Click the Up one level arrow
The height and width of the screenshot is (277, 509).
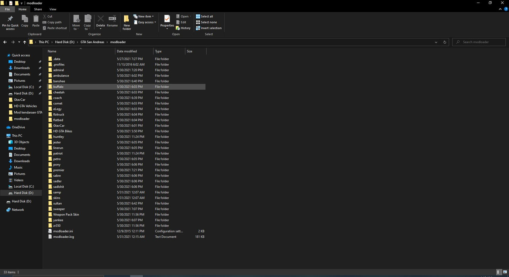point(25,42)
